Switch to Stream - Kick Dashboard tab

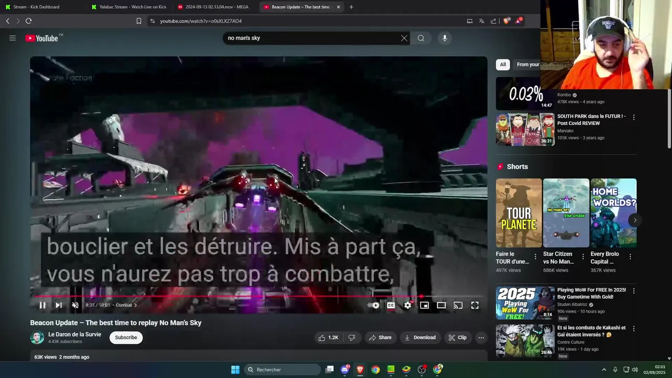point(43,7)
